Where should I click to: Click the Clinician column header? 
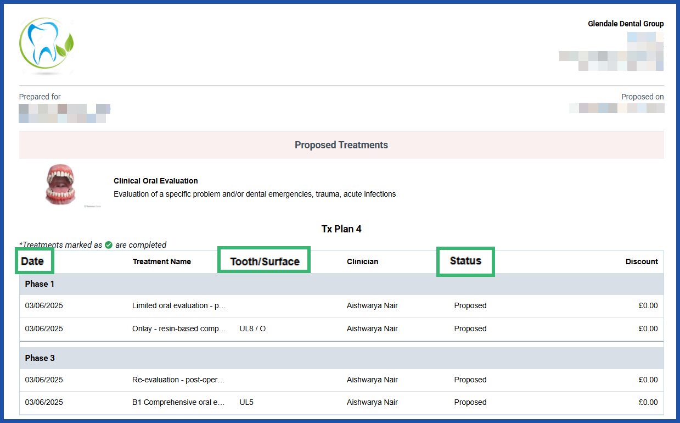(362, 261)
